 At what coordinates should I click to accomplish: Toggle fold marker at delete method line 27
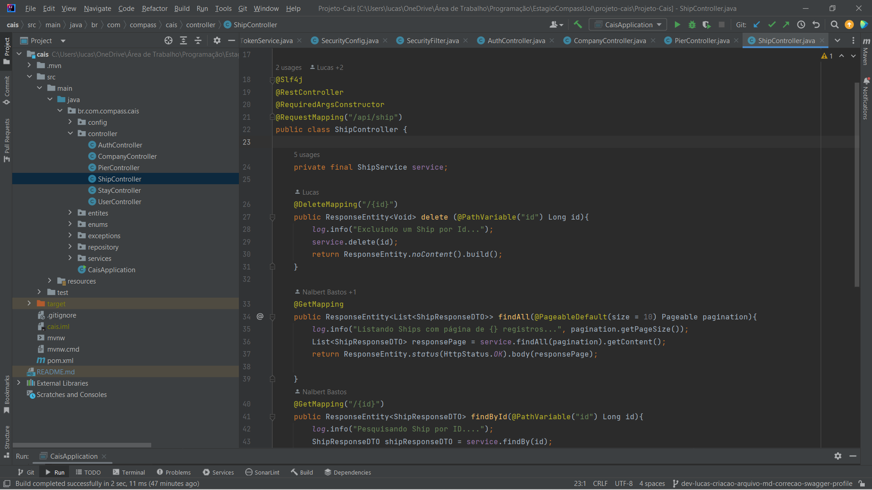click(272, 217)
